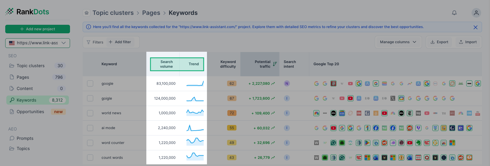The height and width of the screenshot is (166, 490).
Task: Export the keywords list
Action: [x=439, y=42]
